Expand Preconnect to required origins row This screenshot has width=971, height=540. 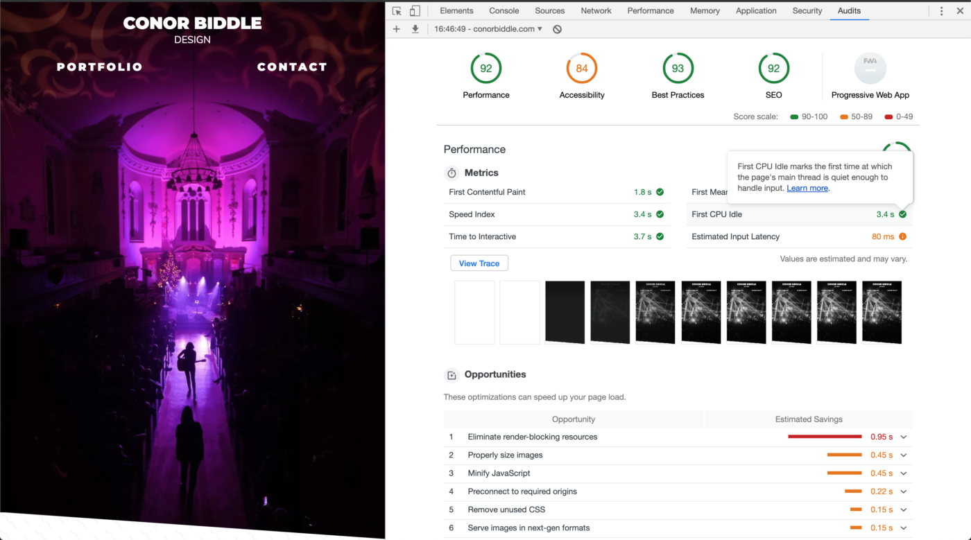904,491
